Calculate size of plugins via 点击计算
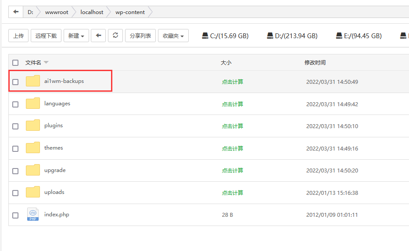The width and height of the screenshot is (409, 251). pos(233,126)
